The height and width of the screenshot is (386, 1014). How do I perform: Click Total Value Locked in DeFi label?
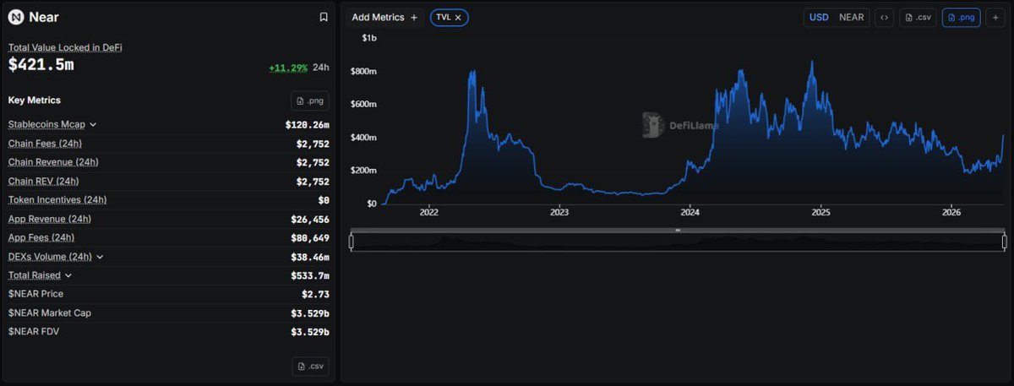pyautogui.click(x=65, y=47)
